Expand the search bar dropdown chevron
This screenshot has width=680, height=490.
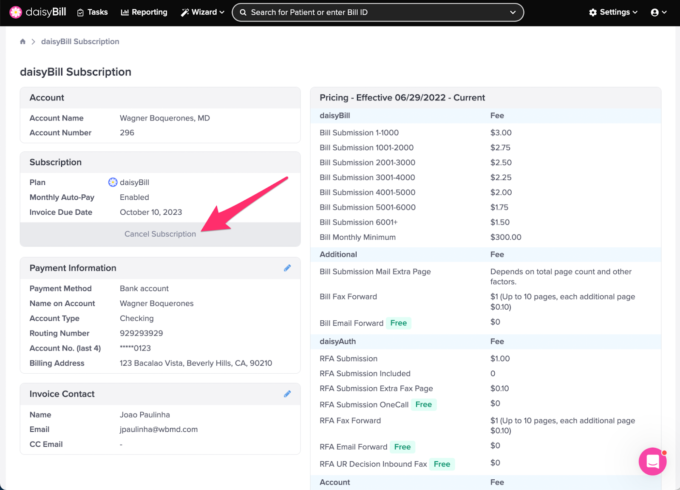pos(513,12)
